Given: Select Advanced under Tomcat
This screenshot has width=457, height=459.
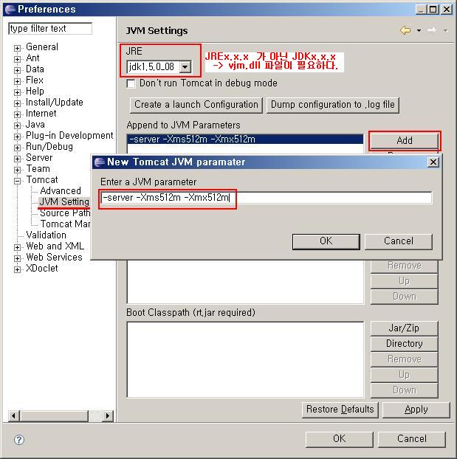Looking at the screenshot, I should tap(61, 191).
